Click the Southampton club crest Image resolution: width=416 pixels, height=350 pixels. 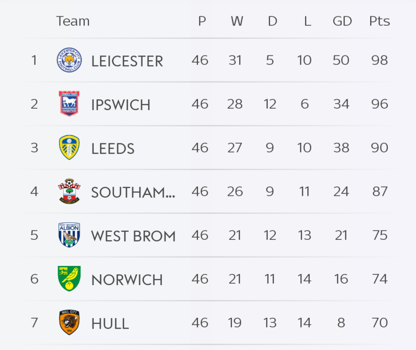pos(69,191)
